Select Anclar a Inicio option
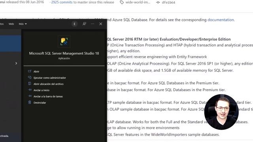This screenshot has width=253, height=142. 42,90
